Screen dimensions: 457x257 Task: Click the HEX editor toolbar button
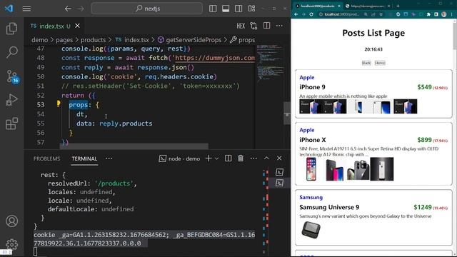(x=241, y=26)
